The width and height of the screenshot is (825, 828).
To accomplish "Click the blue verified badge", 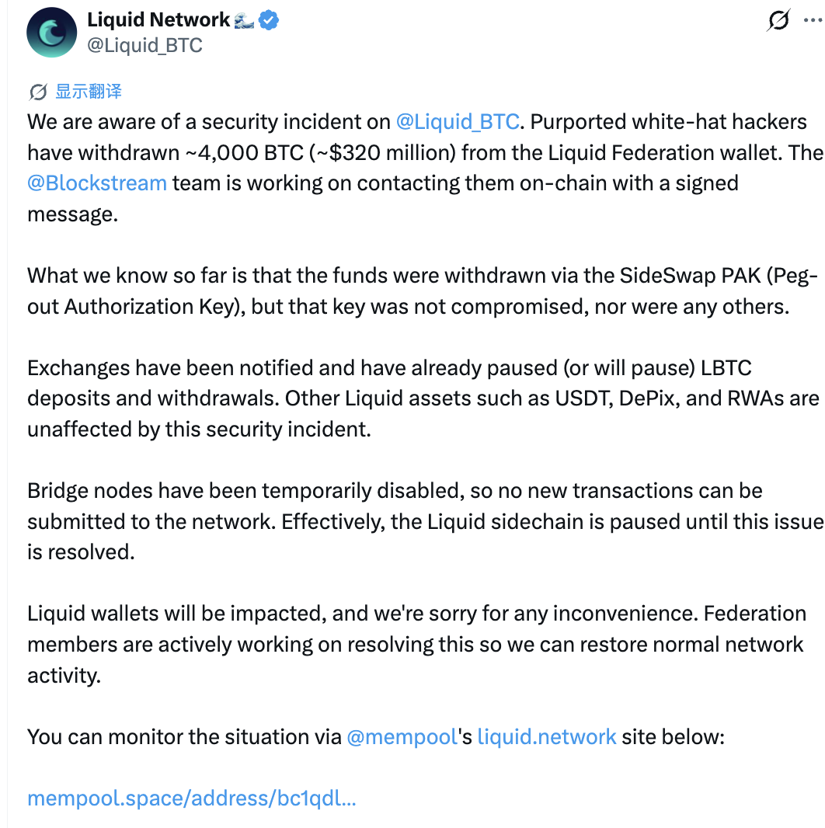I will (x=269, y=20).
